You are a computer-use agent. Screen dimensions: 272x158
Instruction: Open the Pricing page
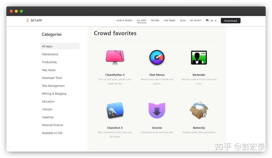point(155,20)
